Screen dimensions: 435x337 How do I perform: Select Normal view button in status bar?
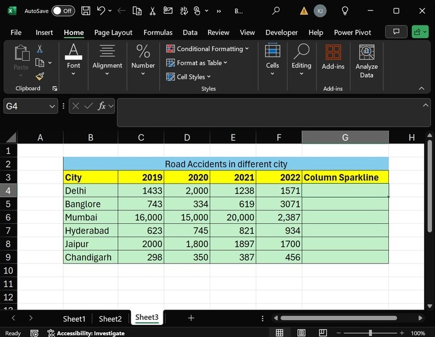[279, 333]
